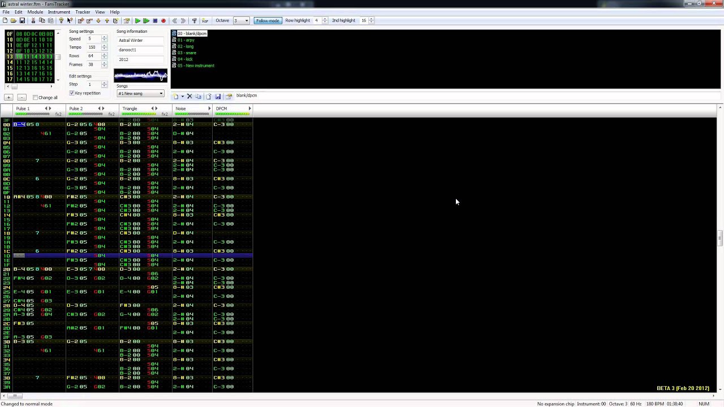
Task: Save the module with the toolbar disk icon
Action: 22,20
